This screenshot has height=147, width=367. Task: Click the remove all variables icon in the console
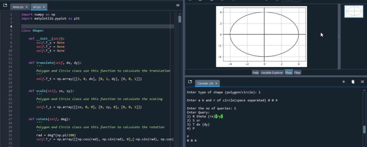[x=353, y=82]
